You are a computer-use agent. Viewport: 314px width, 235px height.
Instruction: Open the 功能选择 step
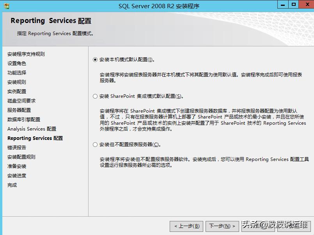[x=18, y=72]
